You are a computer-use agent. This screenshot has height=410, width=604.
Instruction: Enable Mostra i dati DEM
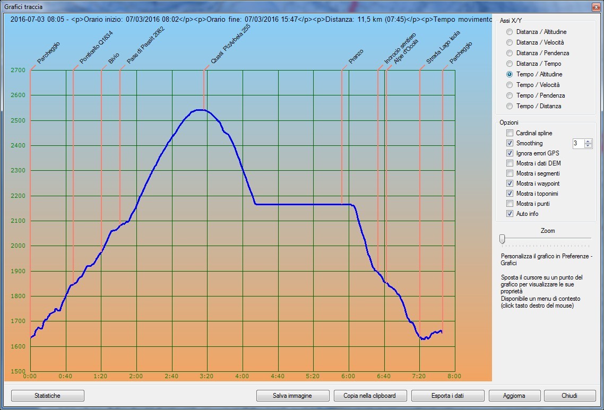(510, 163)
